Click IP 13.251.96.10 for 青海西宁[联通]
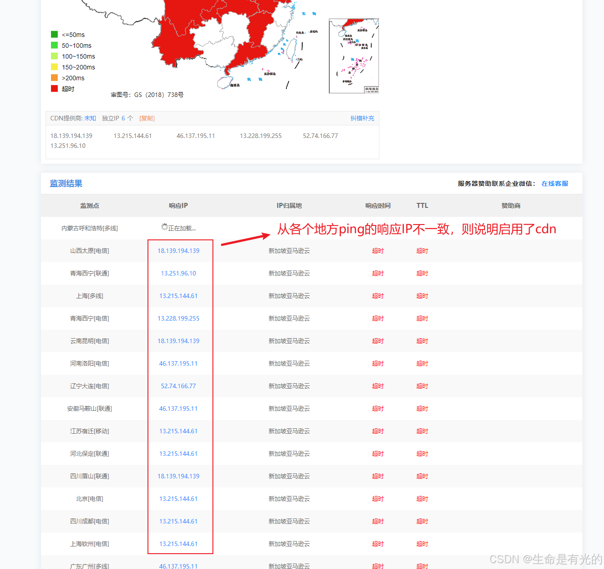Image resolution: width=604 pixels, height=569 pixels. pyautogui.click(x=178, y=273)
